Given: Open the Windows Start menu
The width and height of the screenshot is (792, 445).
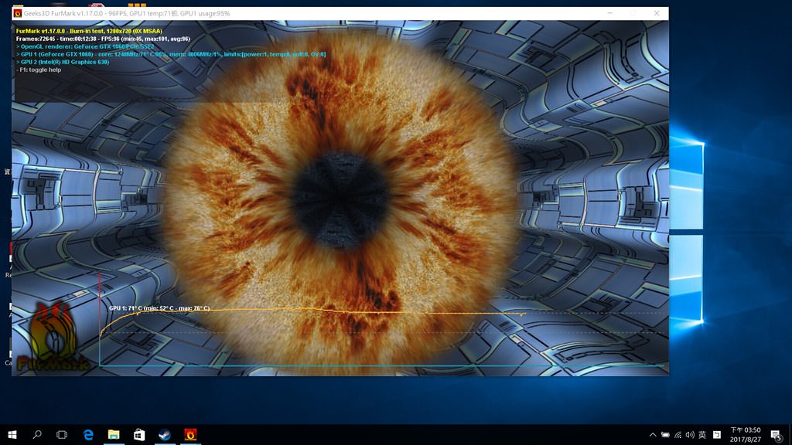Looking at the screenshot, I should point(12,434).
